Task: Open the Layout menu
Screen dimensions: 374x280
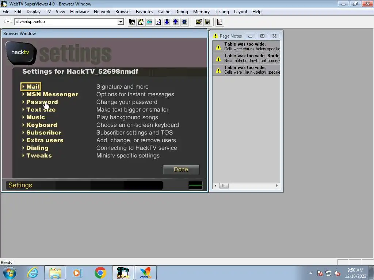Action: [240, 11]
